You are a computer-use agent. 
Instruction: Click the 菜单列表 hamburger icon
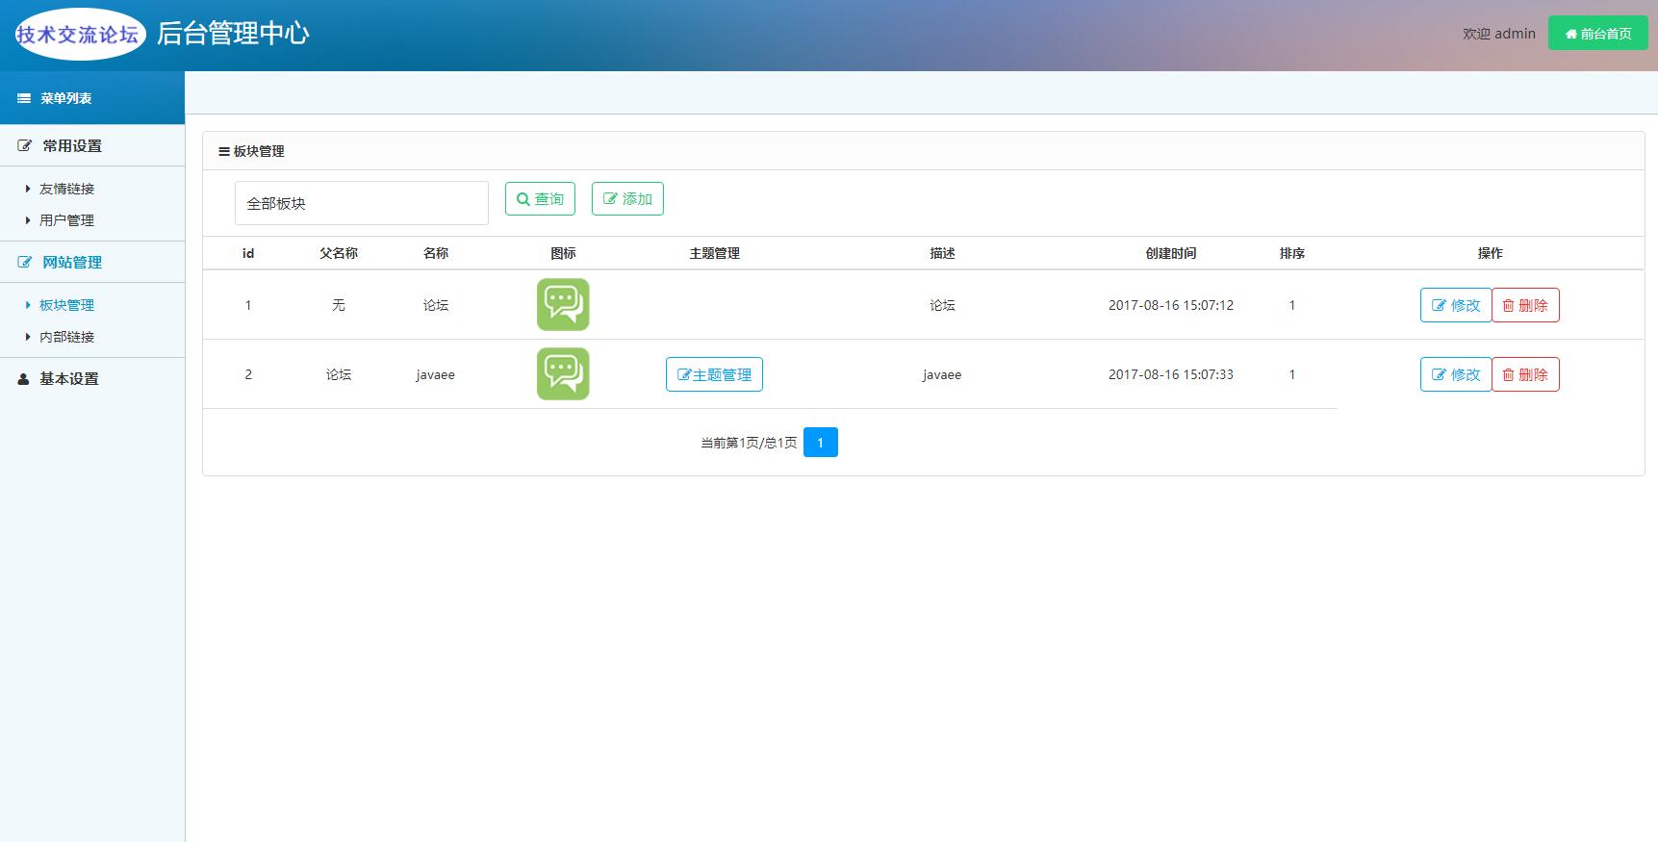[24, 98]
